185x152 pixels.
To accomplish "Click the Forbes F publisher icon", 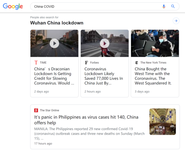I will [86, 63].
